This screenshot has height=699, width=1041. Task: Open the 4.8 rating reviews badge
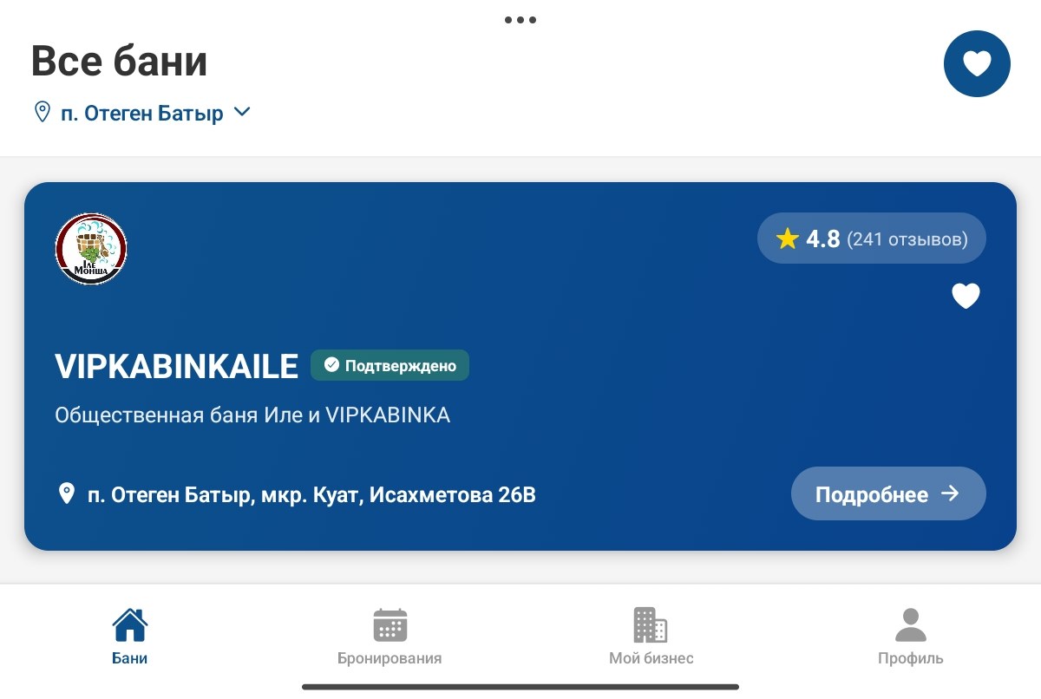click(x=871, y=238)
